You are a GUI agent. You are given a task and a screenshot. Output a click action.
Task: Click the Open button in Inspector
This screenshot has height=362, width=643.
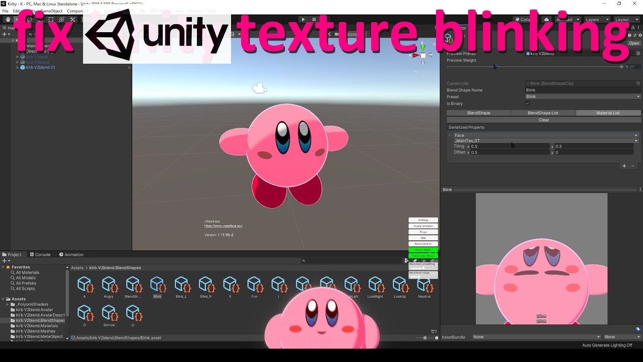click(x=634, y=43)
